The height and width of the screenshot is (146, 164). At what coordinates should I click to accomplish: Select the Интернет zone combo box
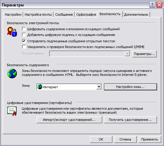(x=69, y=87)
